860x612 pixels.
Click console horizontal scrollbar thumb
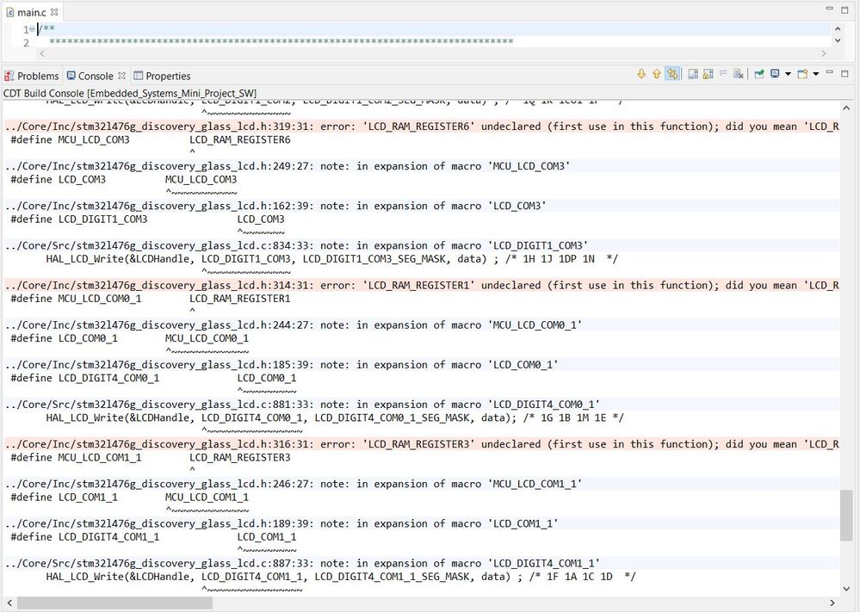point(114,603)
